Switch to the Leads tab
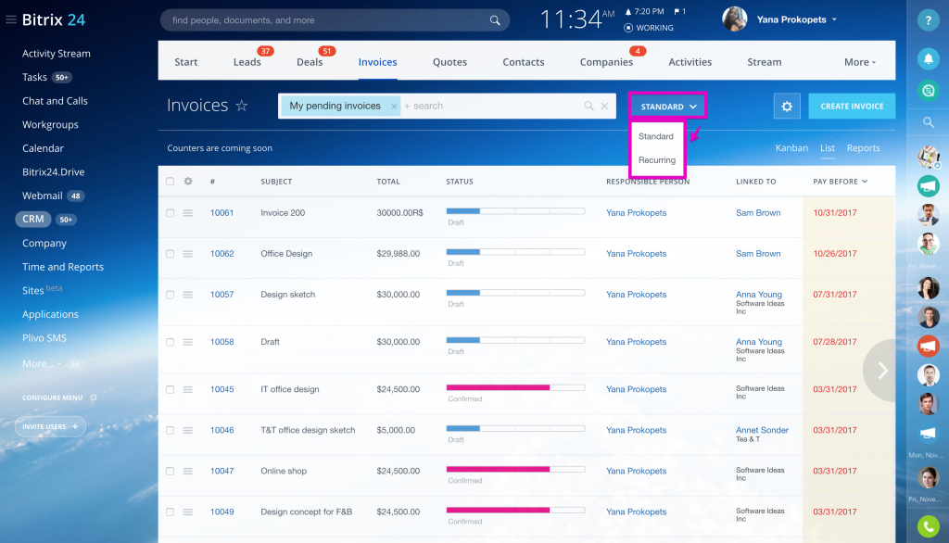This screenshot has height=543, width=949. [x=247, y=62]
